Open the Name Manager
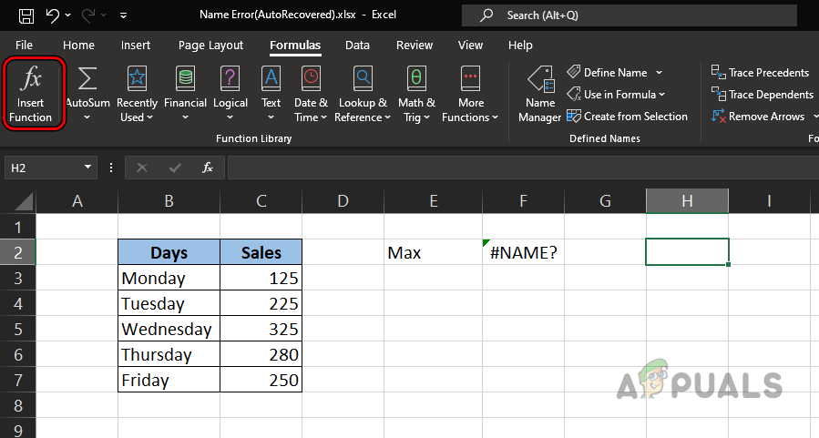This screenshot has width=819, height=438. click(x=539, y=94)
